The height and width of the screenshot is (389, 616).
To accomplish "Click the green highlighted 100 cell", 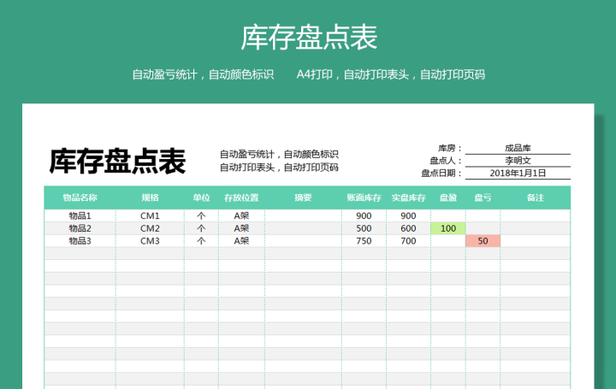I will coord(447,228).
